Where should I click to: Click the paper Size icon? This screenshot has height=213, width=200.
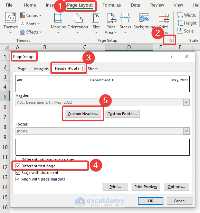(96, 18)
